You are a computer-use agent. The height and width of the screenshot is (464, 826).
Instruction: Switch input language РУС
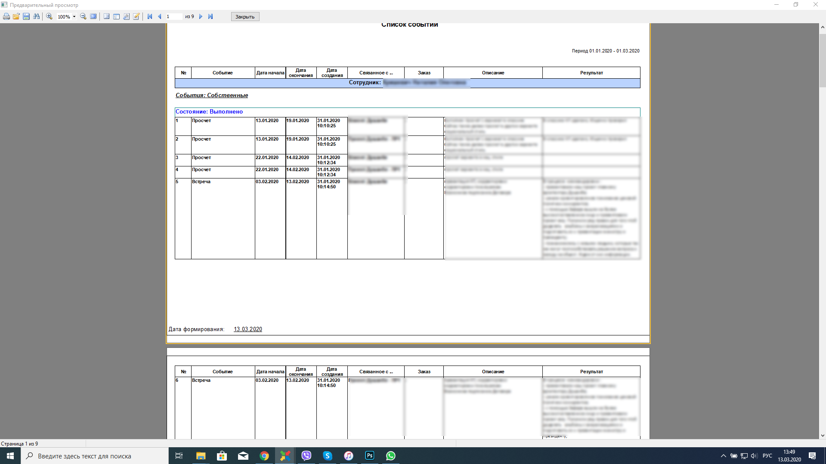click(767, 456)
